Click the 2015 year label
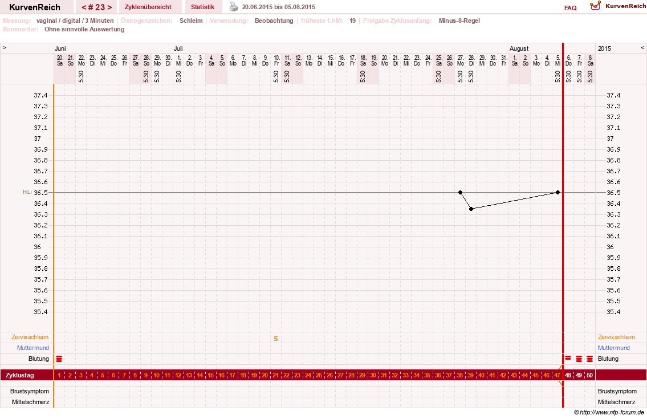 pyautogui.click(x=604, y=48)
